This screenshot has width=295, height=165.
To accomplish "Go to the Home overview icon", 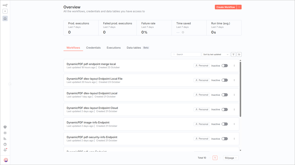I will 5,19.
